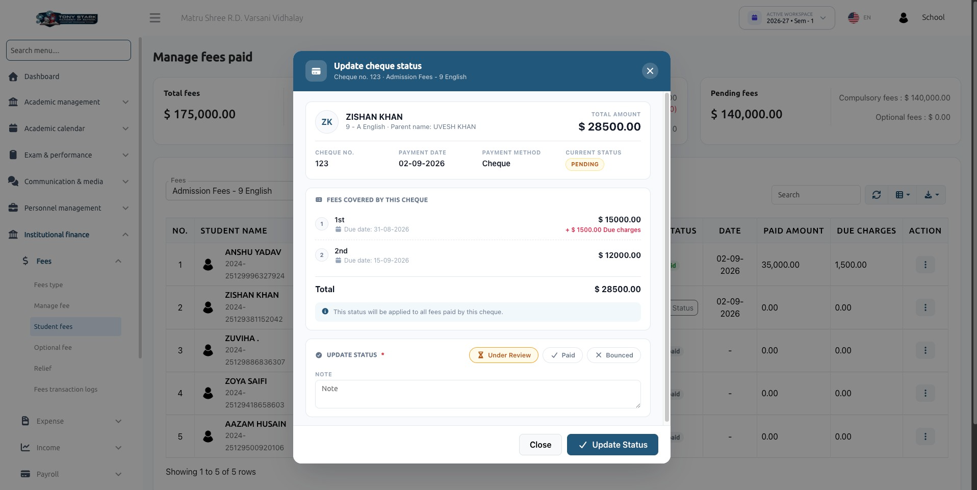Viewport: 977px width, 490px height.
Task: Expand the Payroll menu
Action: point(71,474)
